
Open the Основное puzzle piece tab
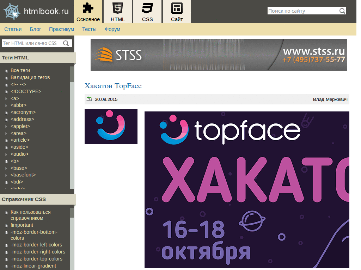click(x=88, y=12)
